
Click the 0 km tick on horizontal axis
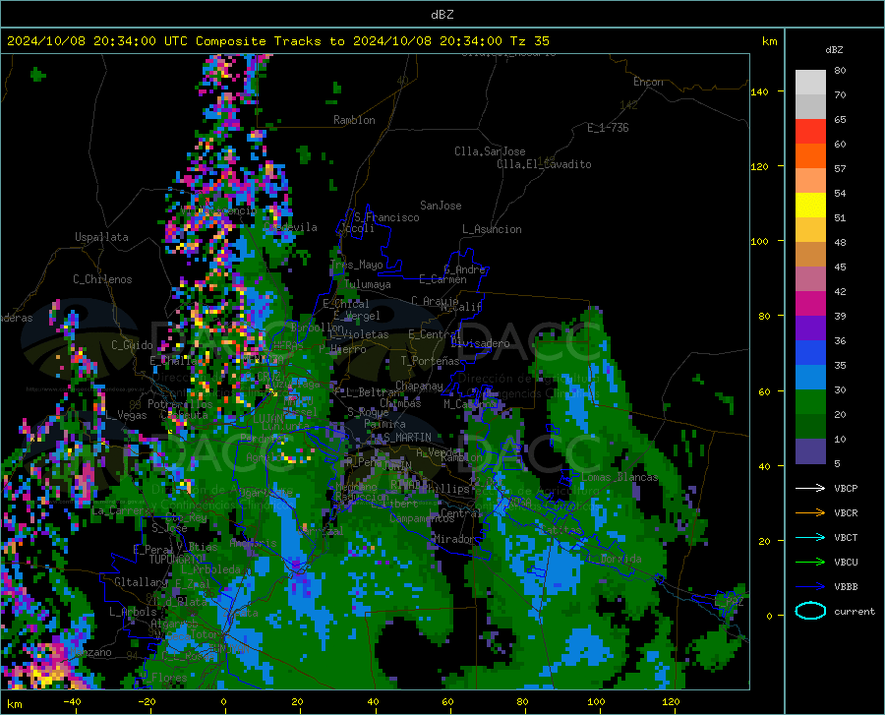[x=223, y=701]
